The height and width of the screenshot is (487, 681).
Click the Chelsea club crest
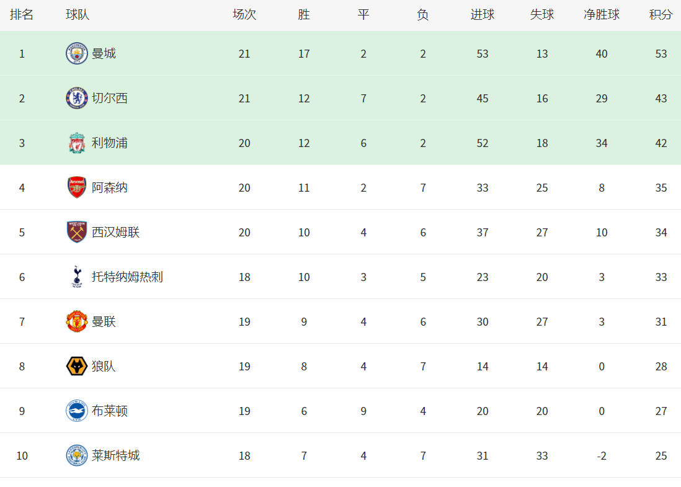[77, 98]
